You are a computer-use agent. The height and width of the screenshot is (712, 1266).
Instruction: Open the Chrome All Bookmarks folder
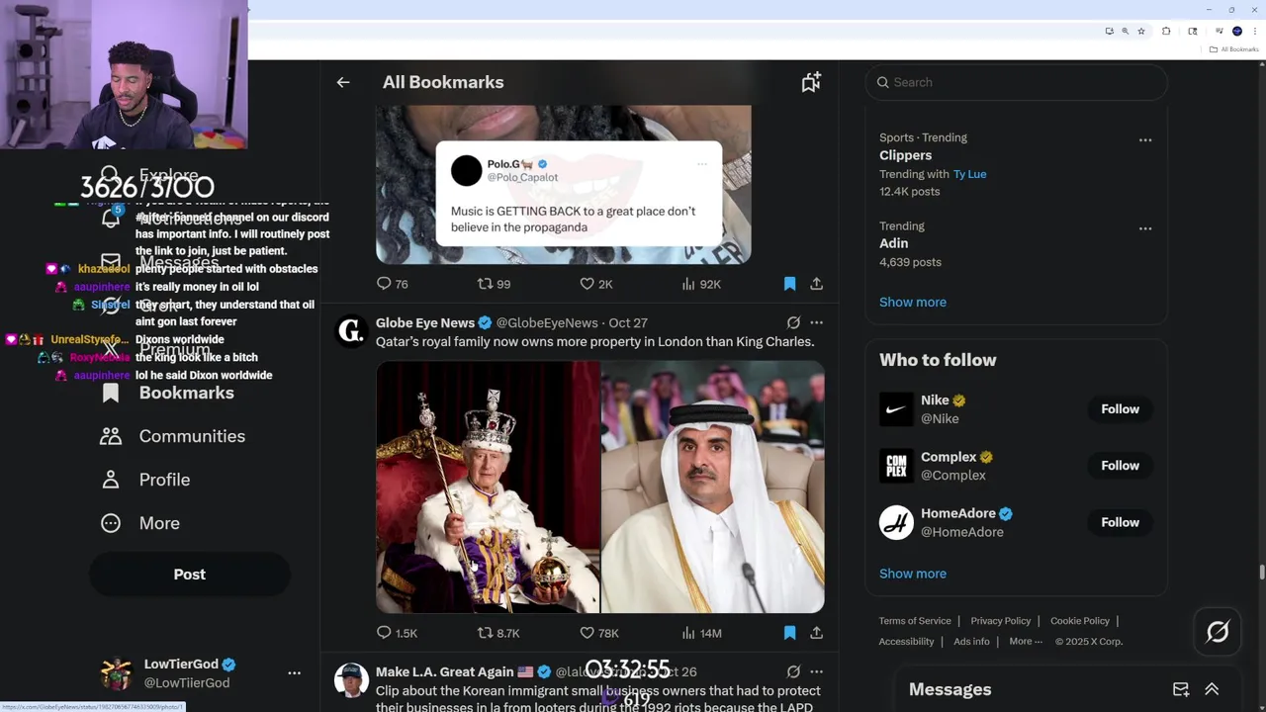(x=1233, y=49)
